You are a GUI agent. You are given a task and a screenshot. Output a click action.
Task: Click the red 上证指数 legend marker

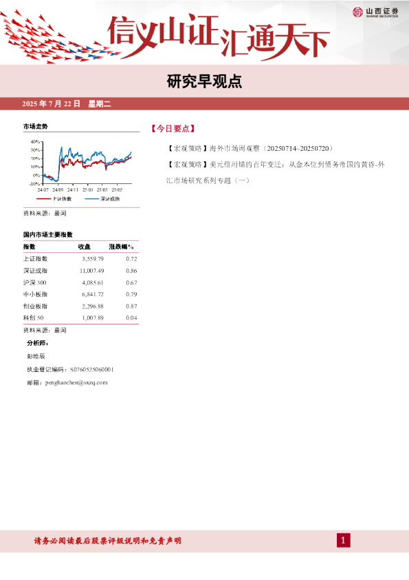(x=43, y=199)
